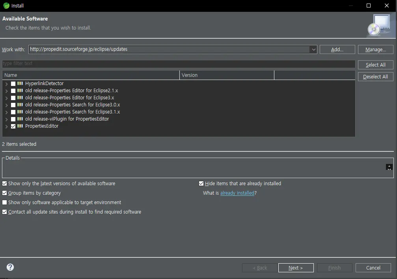Viewport: 397px width, 279px height.
Task: Click the Cancel button
Action: point(373,268)
